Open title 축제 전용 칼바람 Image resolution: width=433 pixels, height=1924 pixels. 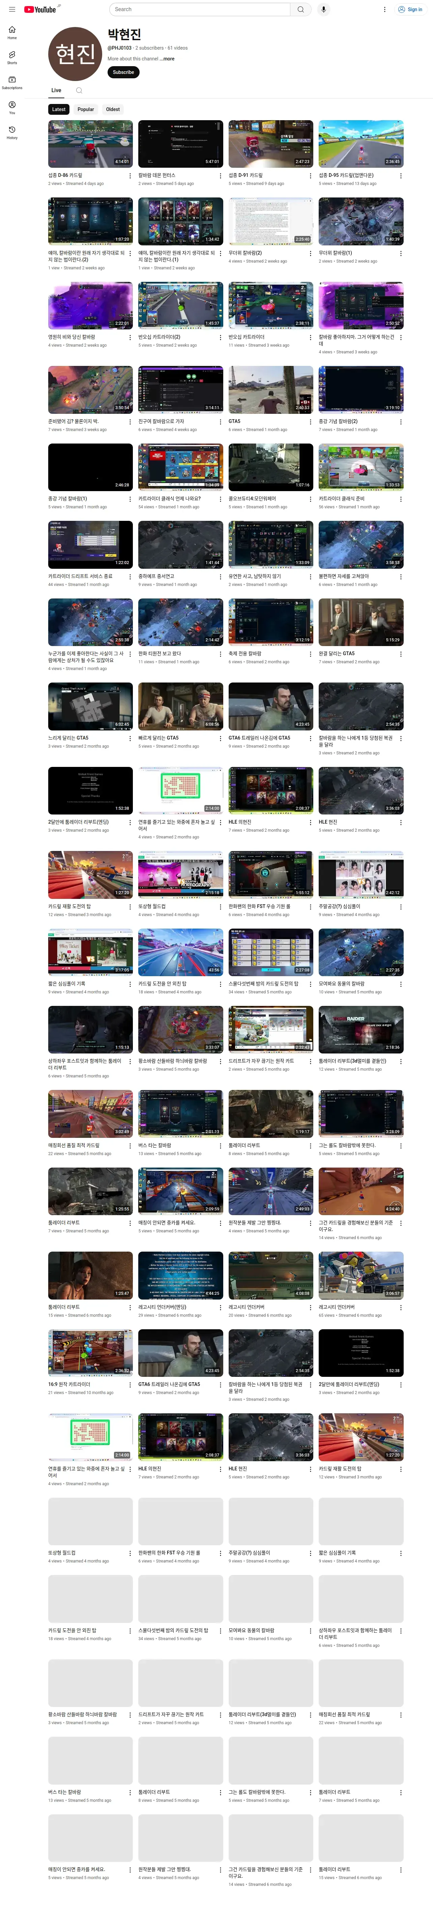(245, 653)
